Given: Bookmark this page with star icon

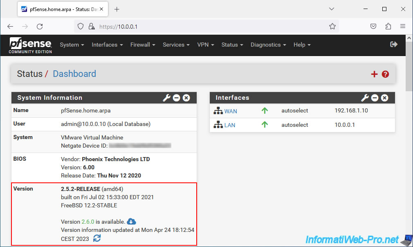Looking at the screenshot, I should (332, 26).
